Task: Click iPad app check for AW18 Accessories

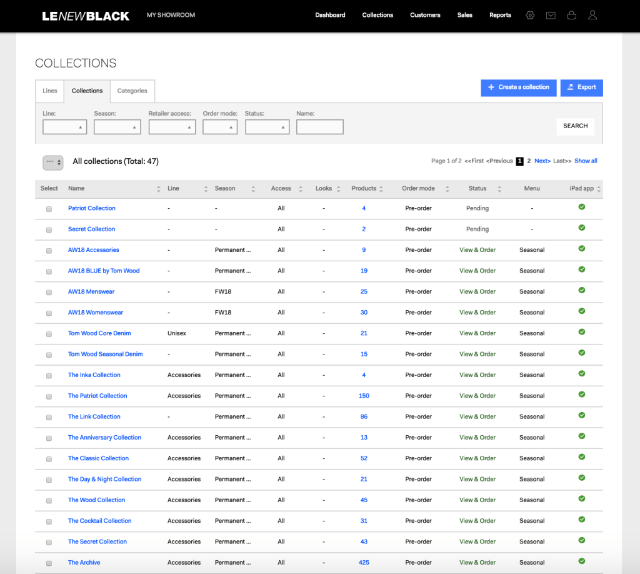Action: [x=582, y=248]
